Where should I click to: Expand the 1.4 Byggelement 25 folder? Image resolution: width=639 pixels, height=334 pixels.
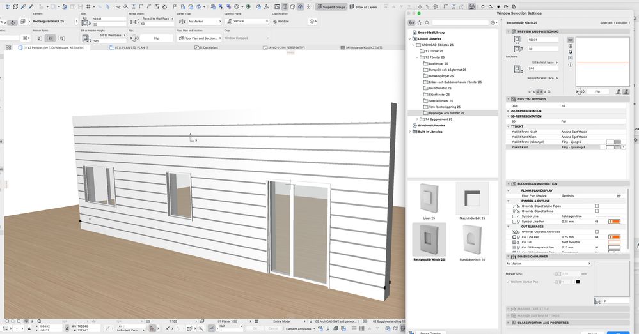tap(418, 119)
